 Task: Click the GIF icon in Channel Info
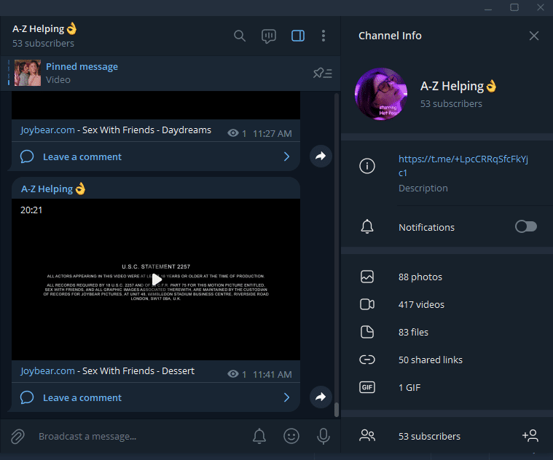tap(367, 387)
